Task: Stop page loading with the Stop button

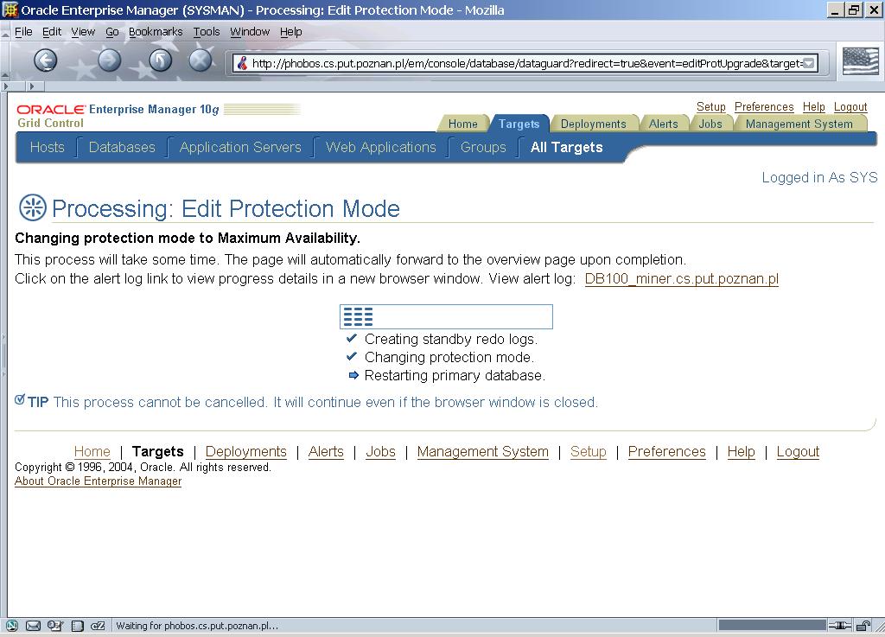Action: pyautogui.click(x=201, y=60)
